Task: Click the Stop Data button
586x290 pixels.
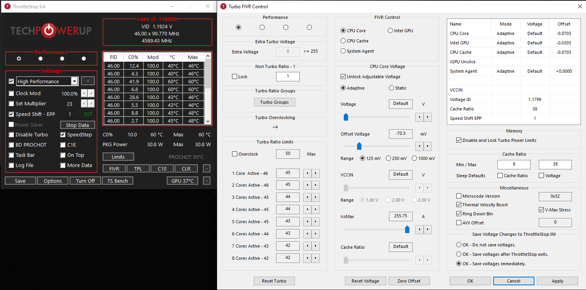Action: pyautogui.click(x=77, y=125)
